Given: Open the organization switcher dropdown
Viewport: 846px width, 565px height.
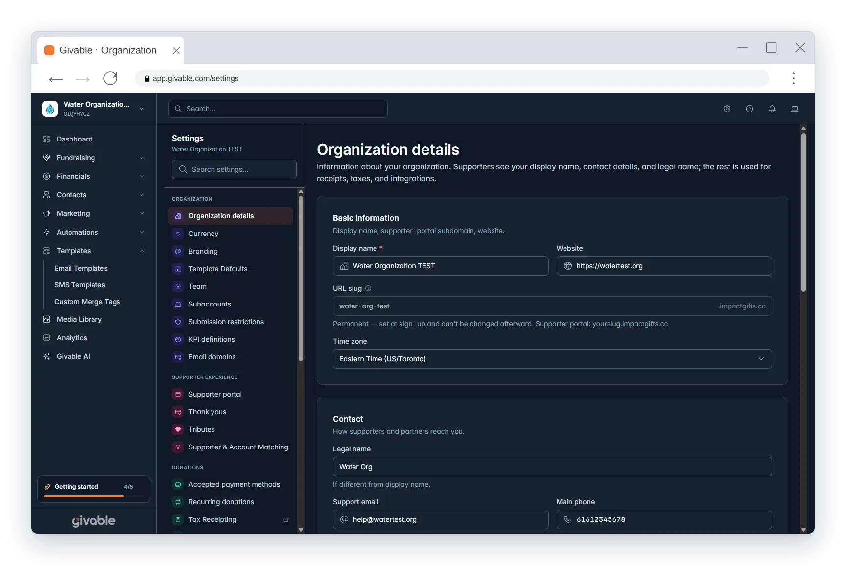Looking at the screenshot, I should (x=94, y=109).
